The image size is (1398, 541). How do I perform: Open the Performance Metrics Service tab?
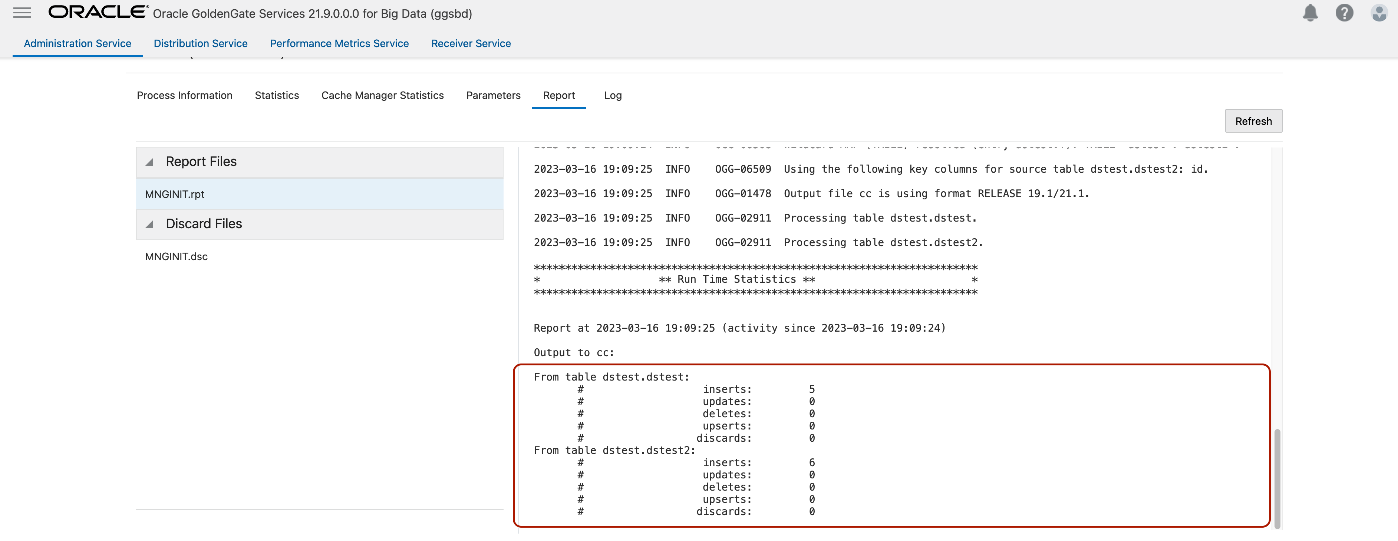[339, 43]
